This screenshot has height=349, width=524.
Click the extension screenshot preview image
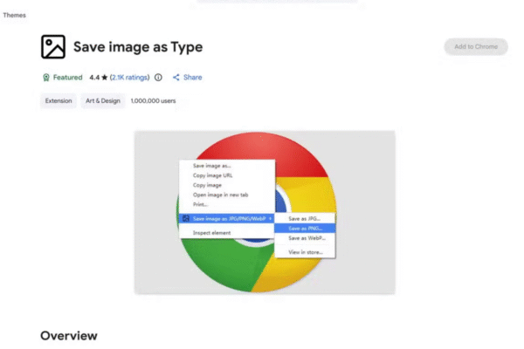click(265, 212)
